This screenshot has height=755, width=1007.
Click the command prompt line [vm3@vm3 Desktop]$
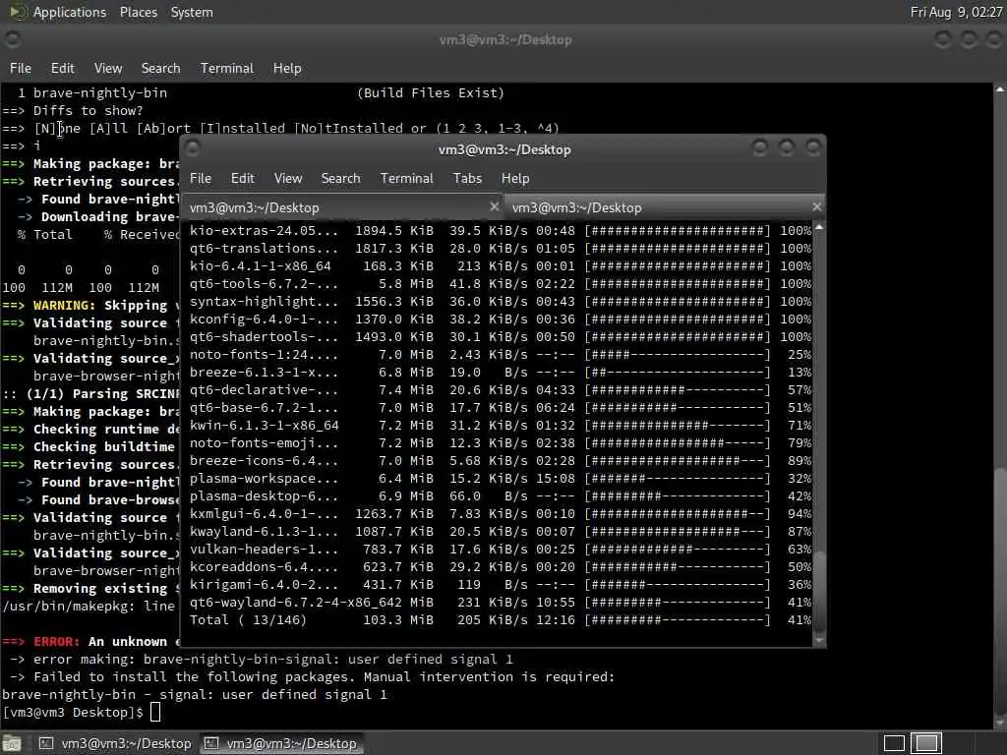click(x=81, y=712)
